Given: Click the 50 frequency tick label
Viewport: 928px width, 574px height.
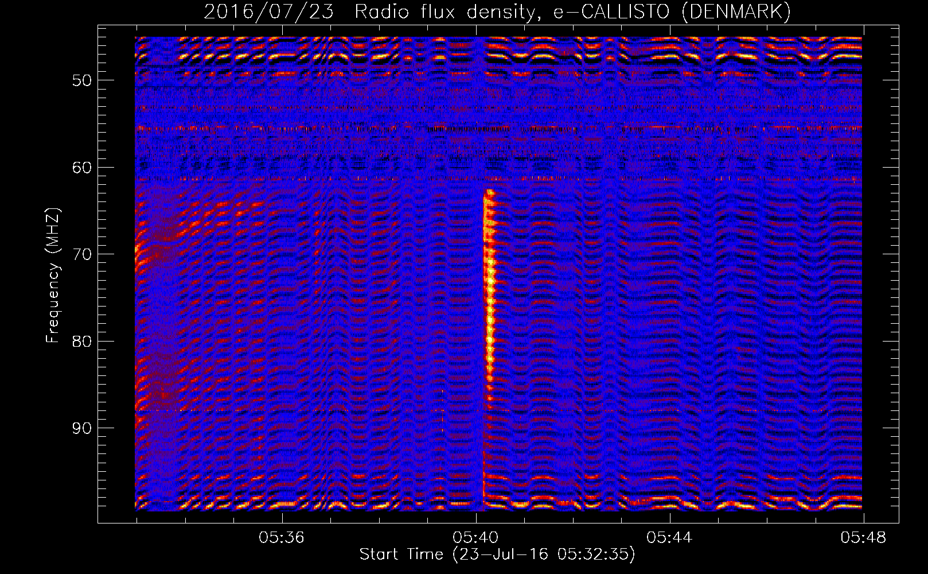Looking at the screenshot, I should (82, 80).
